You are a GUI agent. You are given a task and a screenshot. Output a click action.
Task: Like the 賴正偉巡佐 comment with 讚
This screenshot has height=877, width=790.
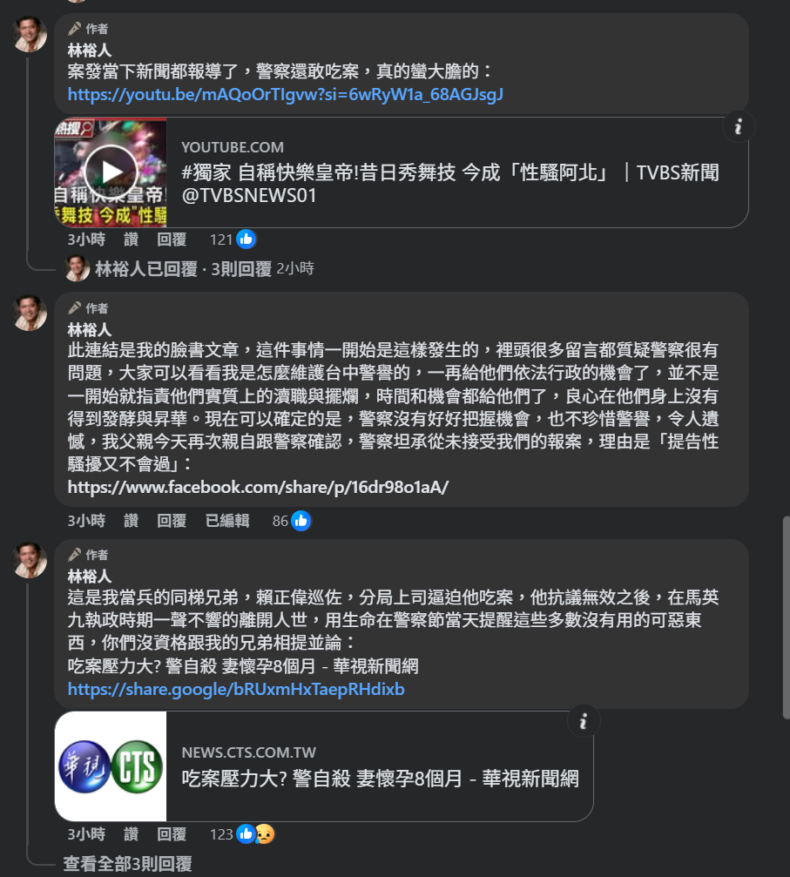pos(131,834)
